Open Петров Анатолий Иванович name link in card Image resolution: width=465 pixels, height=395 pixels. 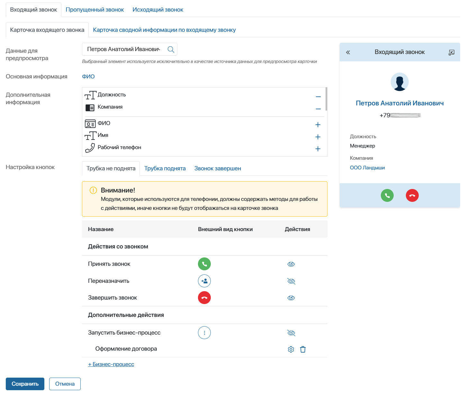click(400, 103)
